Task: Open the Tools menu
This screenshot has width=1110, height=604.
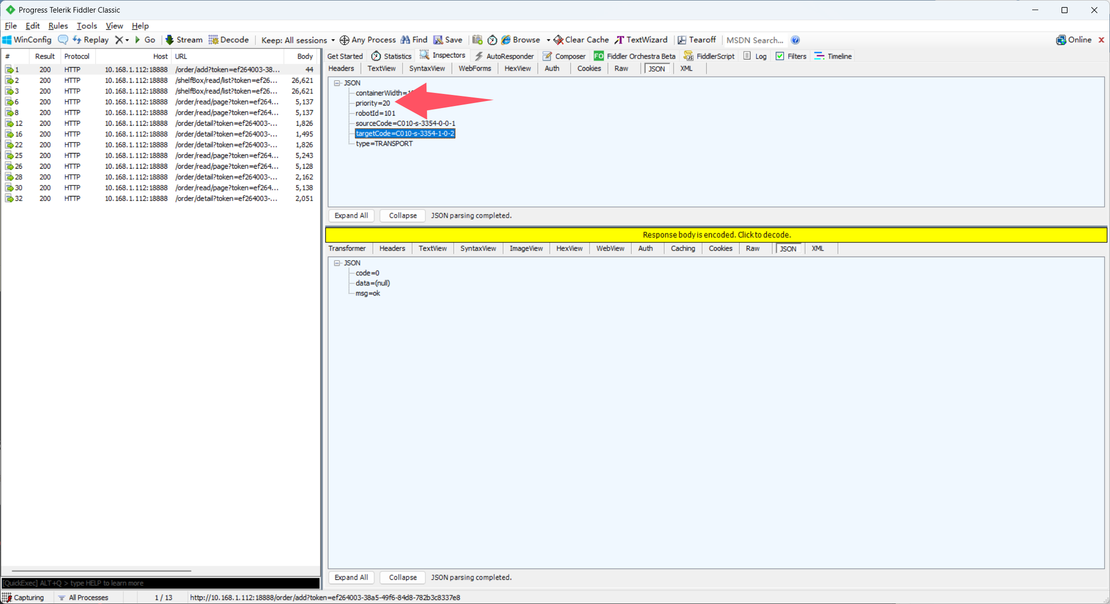Action: tap(86, 26)
